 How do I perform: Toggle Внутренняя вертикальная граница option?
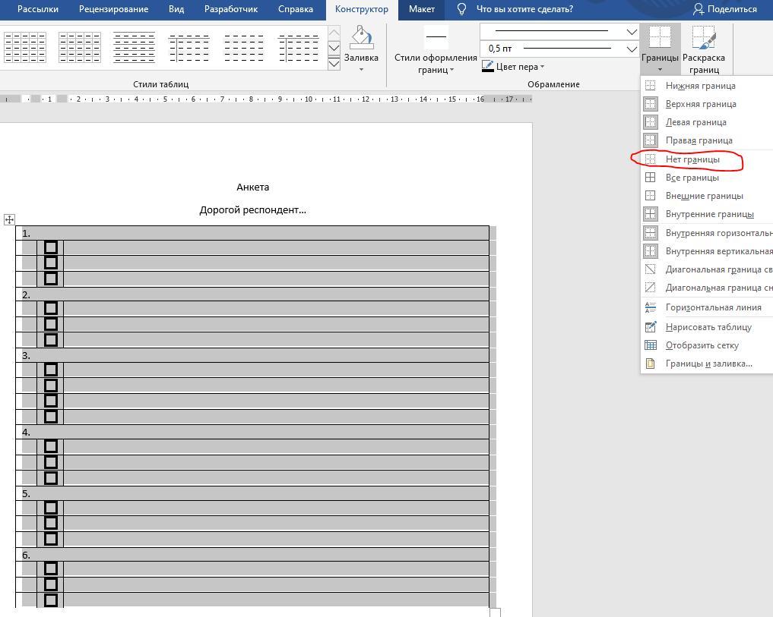pyautogui.click(x=706, y=251)
